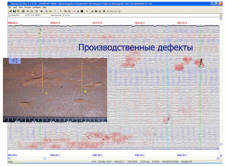Click the first pipe-feature marker icon
This screenshot has height=166, width=225.
coord(92,11)
